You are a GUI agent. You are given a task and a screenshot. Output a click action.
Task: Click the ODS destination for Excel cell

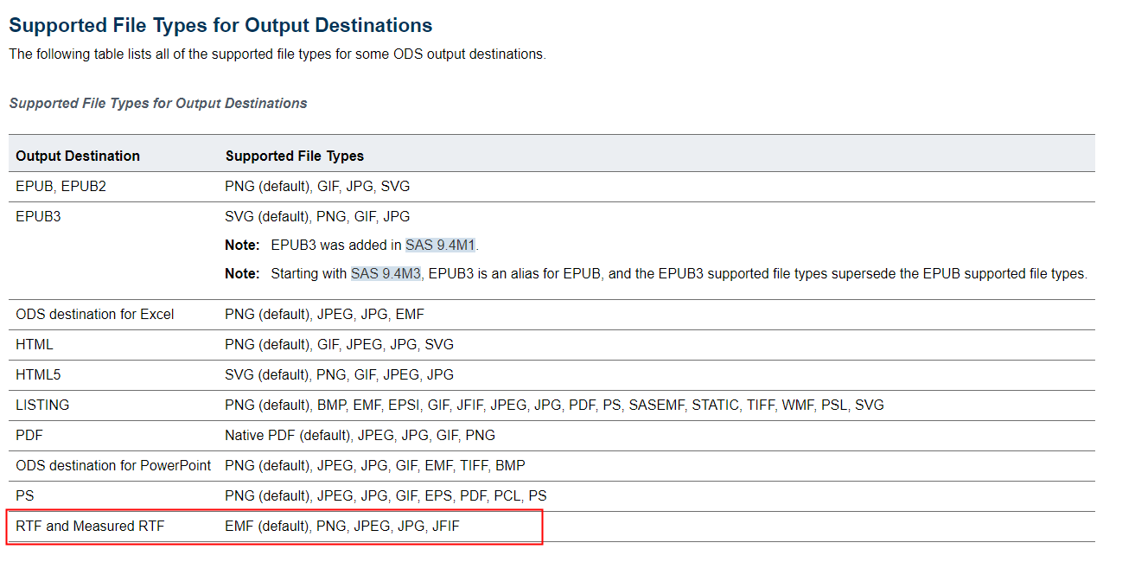click(x=95, y=314)
